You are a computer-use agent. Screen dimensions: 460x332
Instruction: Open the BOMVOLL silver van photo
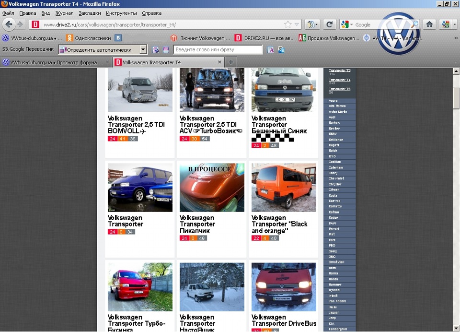tap(140, 90)
